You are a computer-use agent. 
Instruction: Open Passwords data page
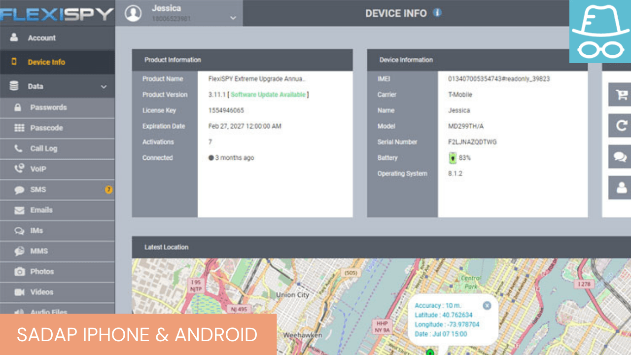[57, 107]
